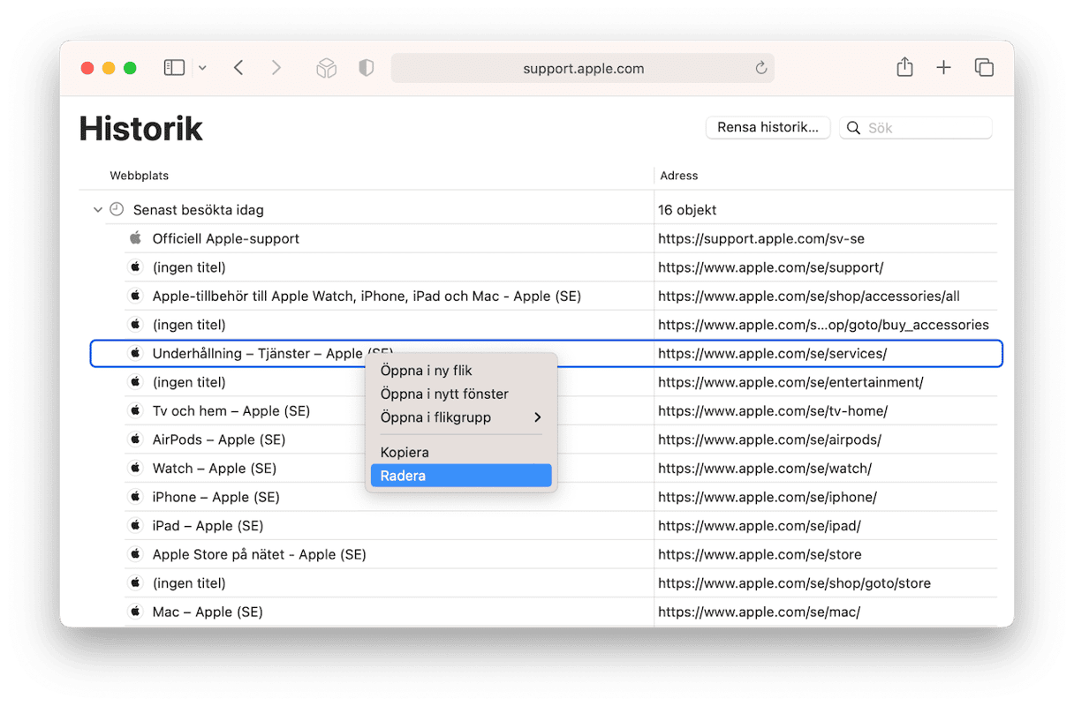Go forward with the forward arrow
This screenshot has height=706, width=1074.
276,68
